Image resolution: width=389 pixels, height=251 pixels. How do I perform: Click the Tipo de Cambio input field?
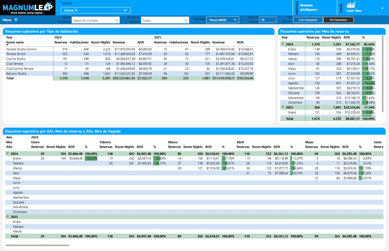(x=267, y=20)
